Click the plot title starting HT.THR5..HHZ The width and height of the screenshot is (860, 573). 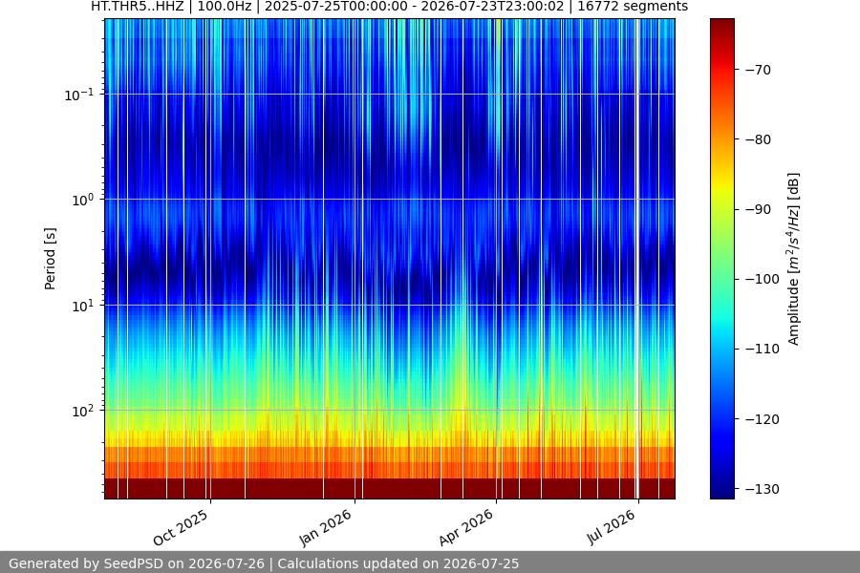389,7
